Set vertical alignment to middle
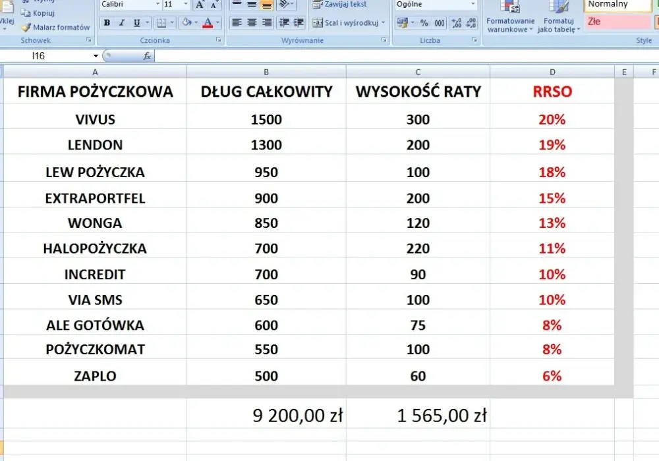 coord(252,4)
